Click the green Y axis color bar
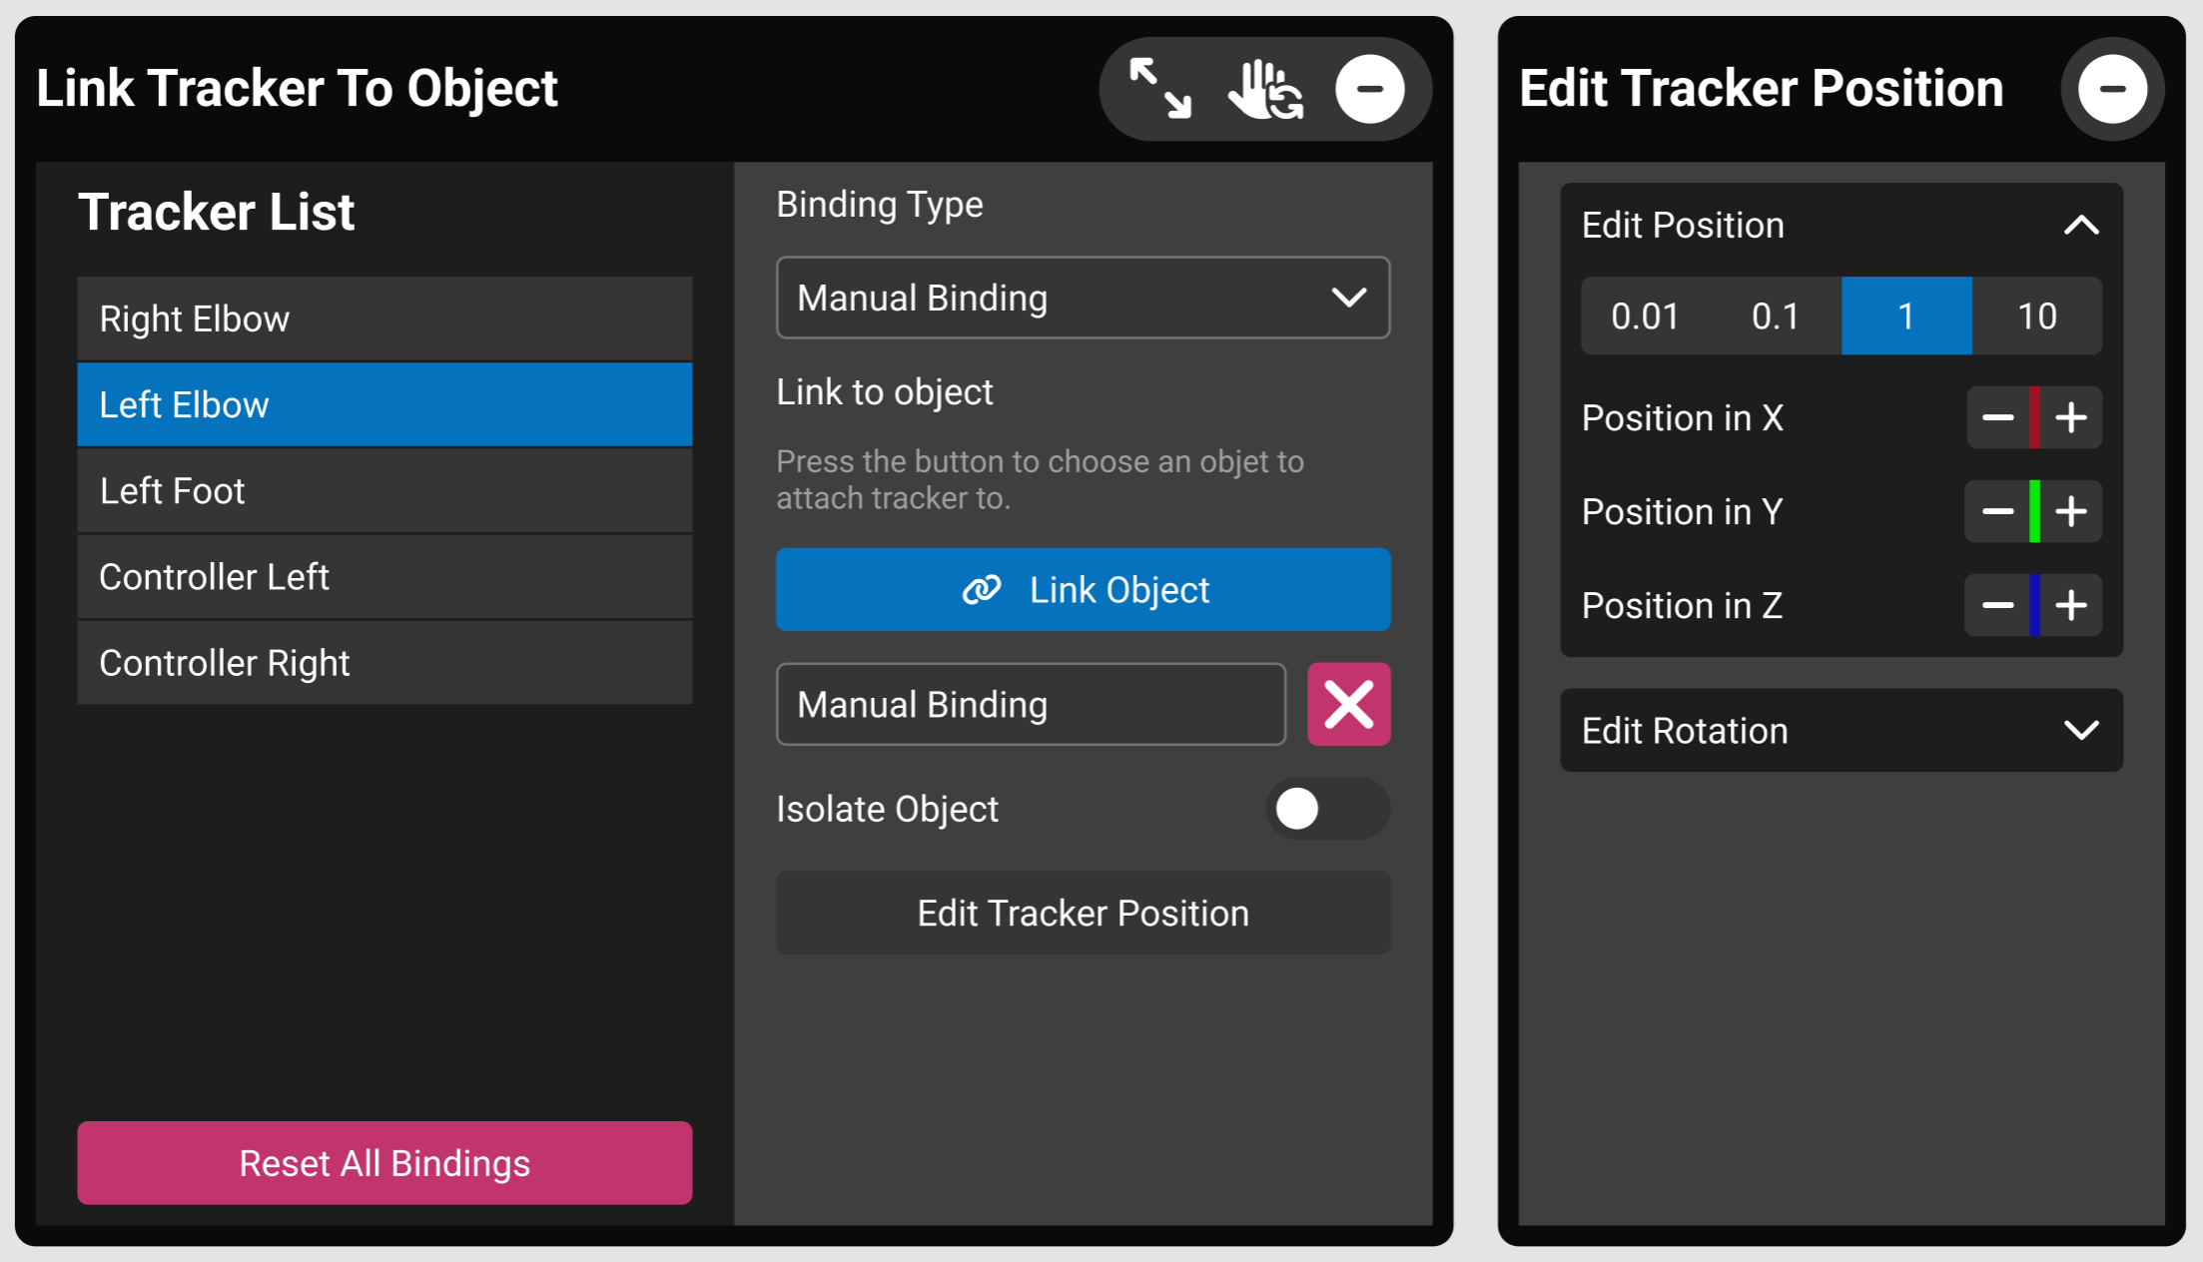 point(2034,511)
